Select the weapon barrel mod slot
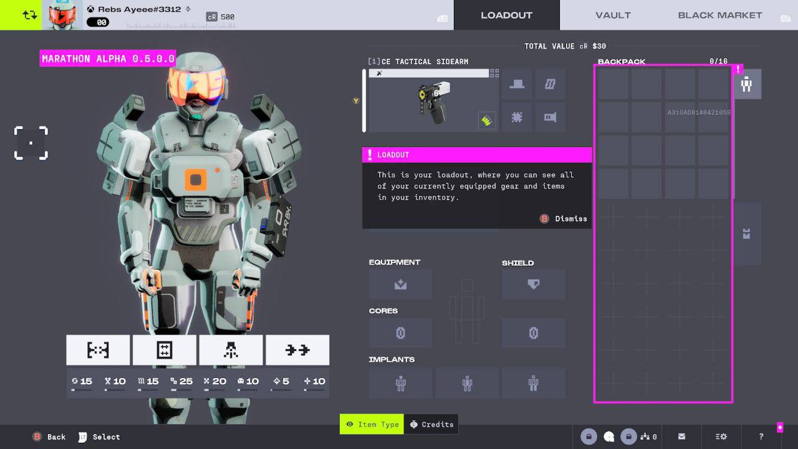Viewport: 798px width, 449px height. point(550,117)
